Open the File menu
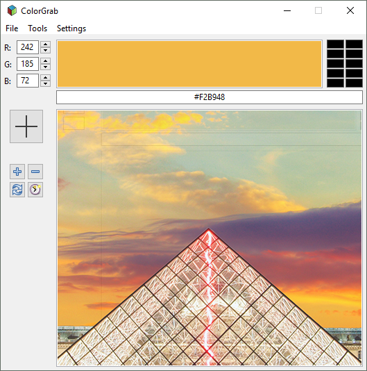The width and height of the screenshot is (367, 371). pos(12,28)
